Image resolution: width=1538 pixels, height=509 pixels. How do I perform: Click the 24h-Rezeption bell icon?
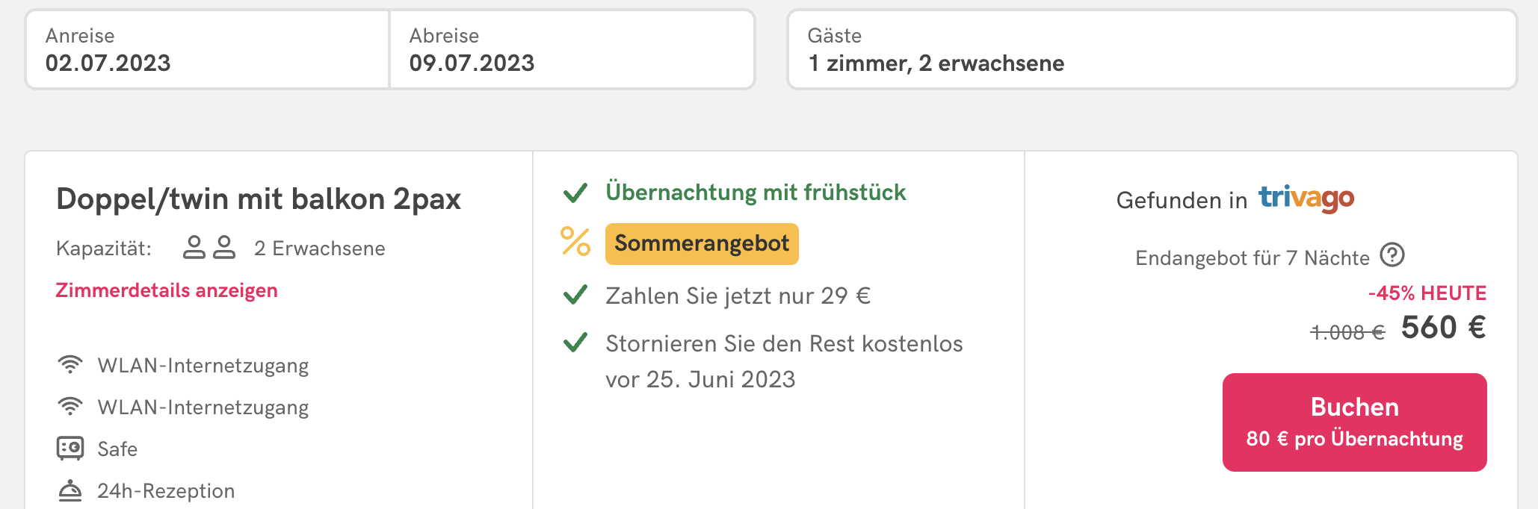(x=70, y=490)
